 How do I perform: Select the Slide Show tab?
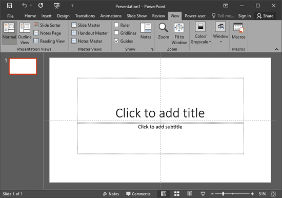coord(137,16)
